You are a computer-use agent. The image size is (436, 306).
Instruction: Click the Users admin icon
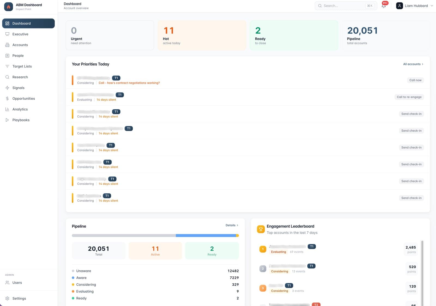pyautogui.click(x=7, y=283)
